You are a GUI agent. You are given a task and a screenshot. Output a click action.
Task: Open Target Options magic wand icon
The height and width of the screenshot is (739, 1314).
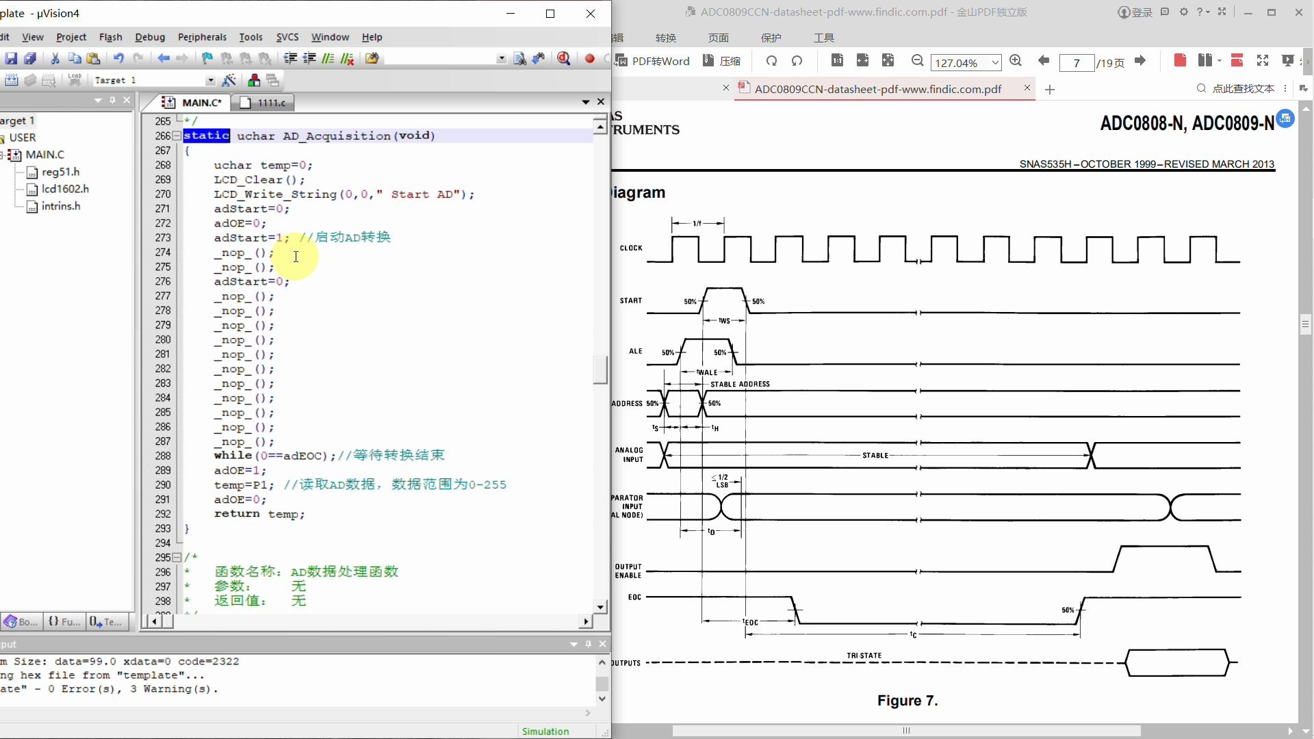coord(229,81)
